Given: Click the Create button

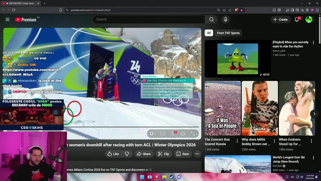Looking at the screenshot, I should [x=281, y=19].
